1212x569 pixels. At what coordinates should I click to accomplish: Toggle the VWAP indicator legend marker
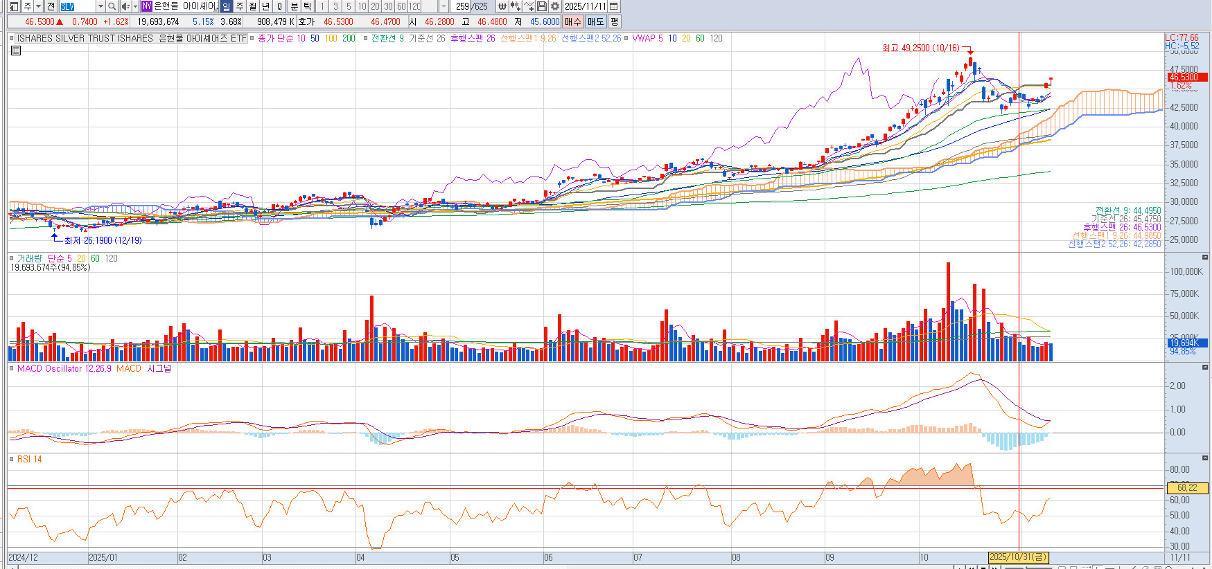point(626,39)
